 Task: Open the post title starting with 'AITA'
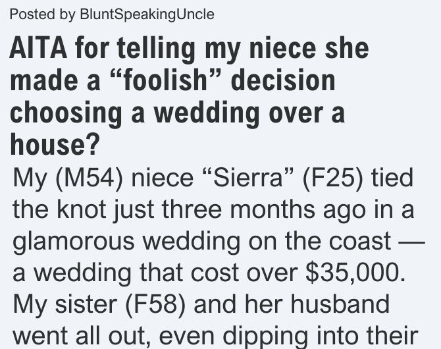coord(189,96)
